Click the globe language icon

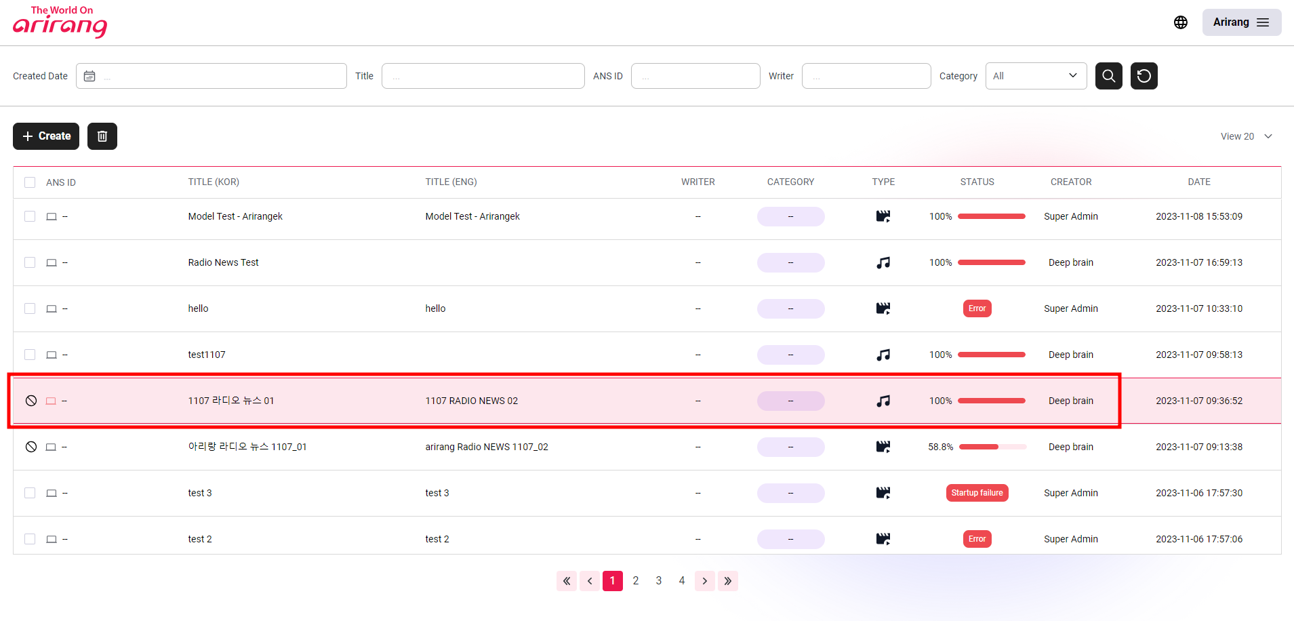coord(1180,22)
